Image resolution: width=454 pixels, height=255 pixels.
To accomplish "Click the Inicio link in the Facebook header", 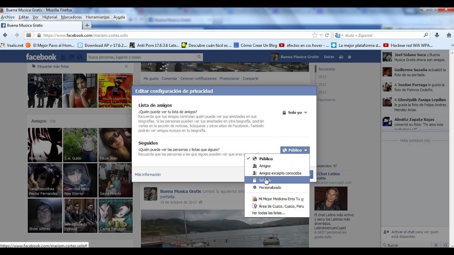I will click(329, 57).
